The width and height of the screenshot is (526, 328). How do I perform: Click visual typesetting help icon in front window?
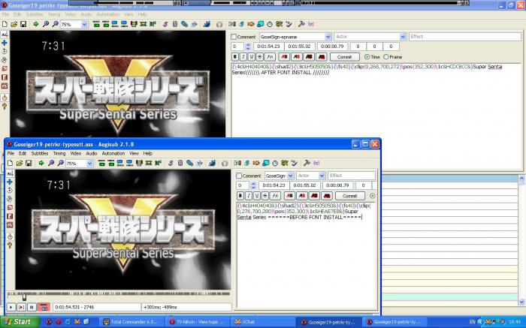(10, 245)
